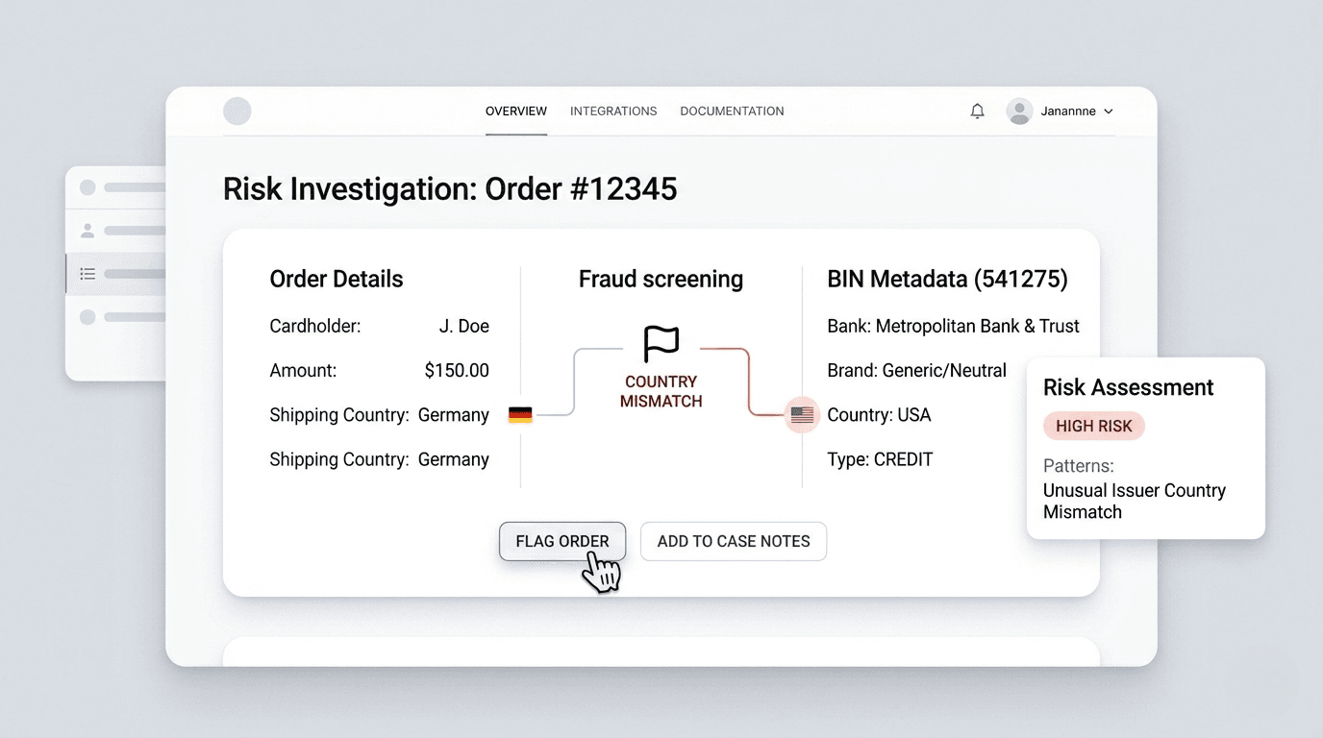The image size is (1323, 738).
Task: Select the person icon in the sidebar
Action: point(87,231)
